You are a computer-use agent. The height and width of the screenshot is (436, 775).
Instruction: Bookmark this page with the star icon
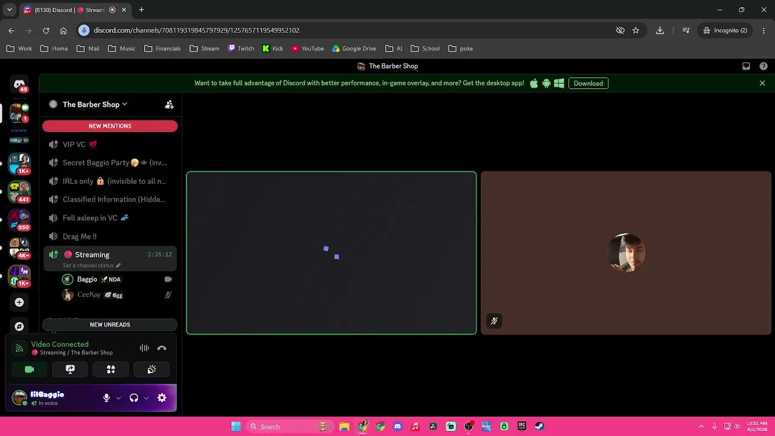pos(636,30)
